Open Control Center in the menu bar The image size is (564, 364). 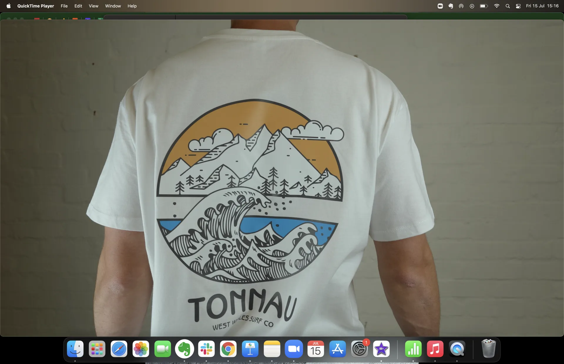tap(518, 6)
